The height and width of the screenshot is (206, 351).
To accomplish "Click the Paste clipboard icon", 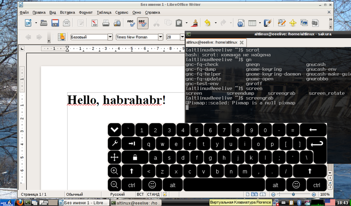I will coord(179,23).
